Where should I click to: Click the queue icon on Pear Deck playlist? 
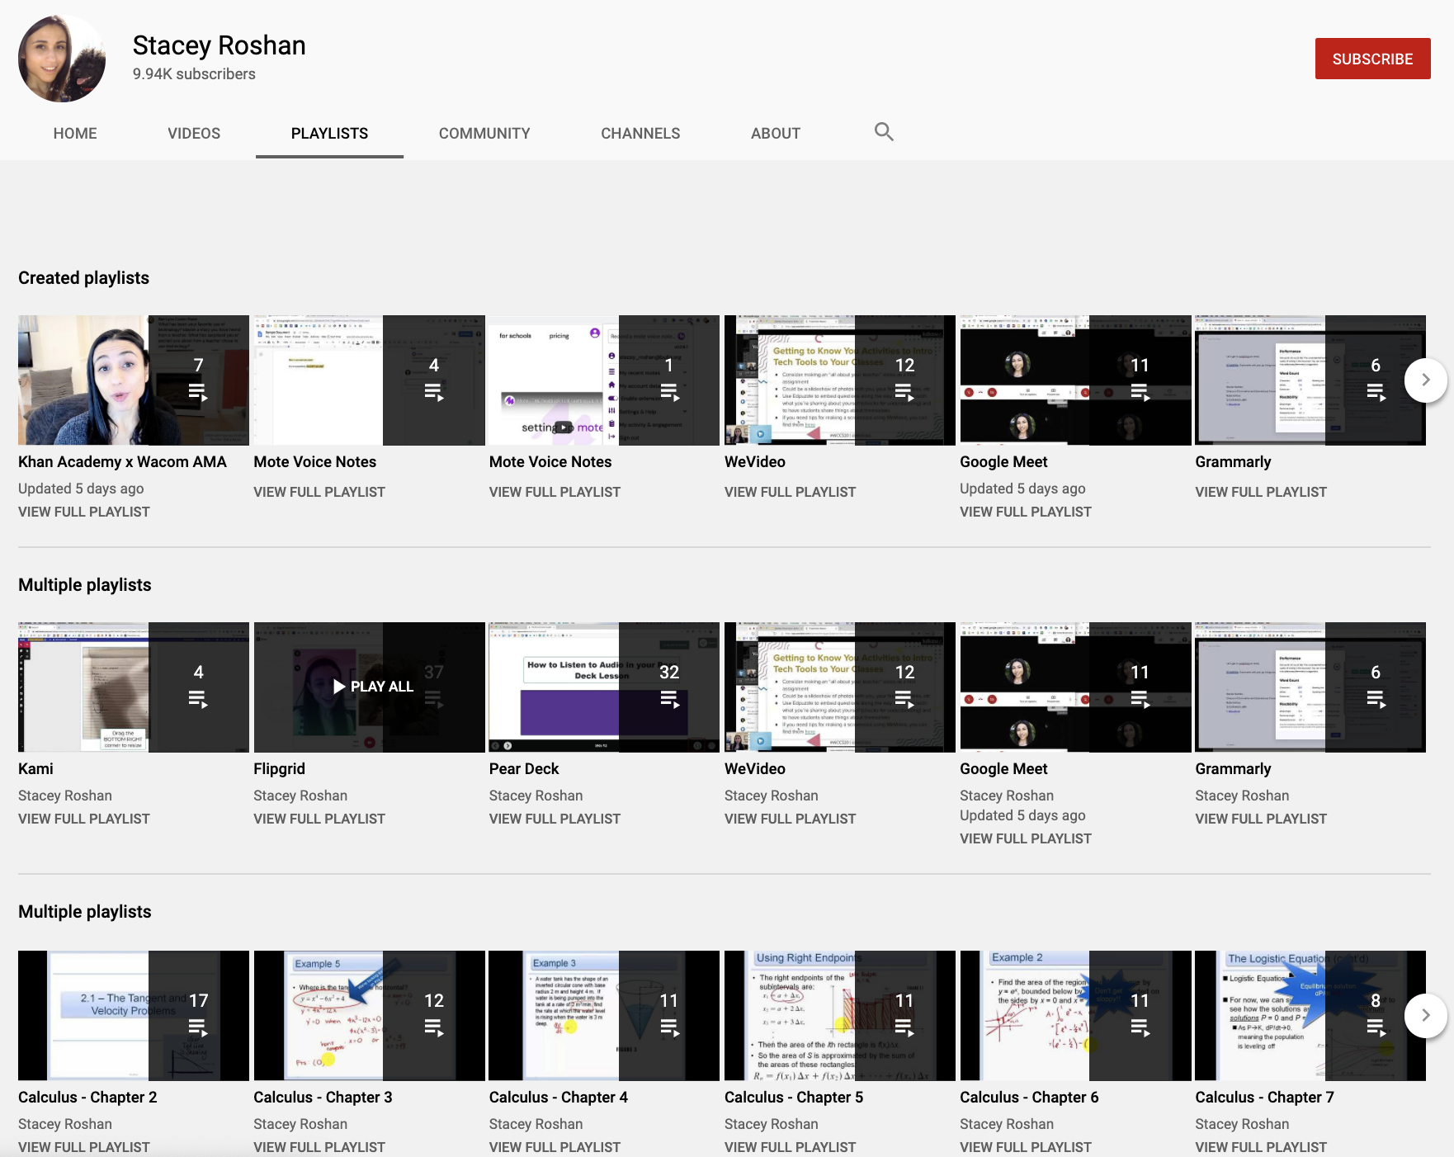670,700
